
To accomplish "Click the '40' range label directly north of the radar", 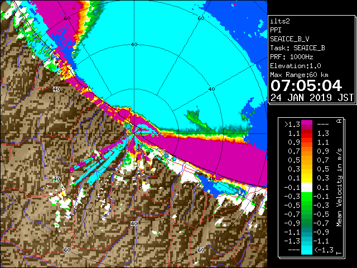I will pos(134,45).
